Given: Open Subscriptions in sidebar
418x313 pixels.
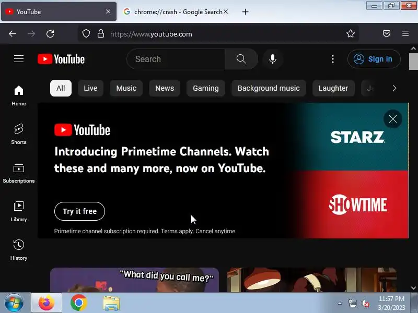Looking at the screenshot, I should (19, 173).
